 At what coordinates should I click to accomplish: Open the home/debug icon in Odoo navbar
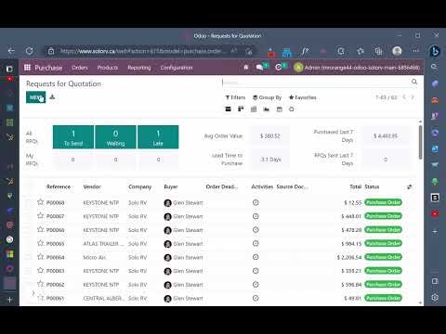click(246, 67)
